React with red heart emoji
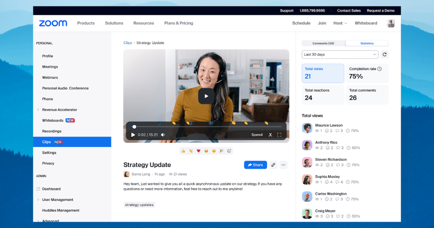Image resolution: width=434 pixels, height=228 pixels. 199,151
